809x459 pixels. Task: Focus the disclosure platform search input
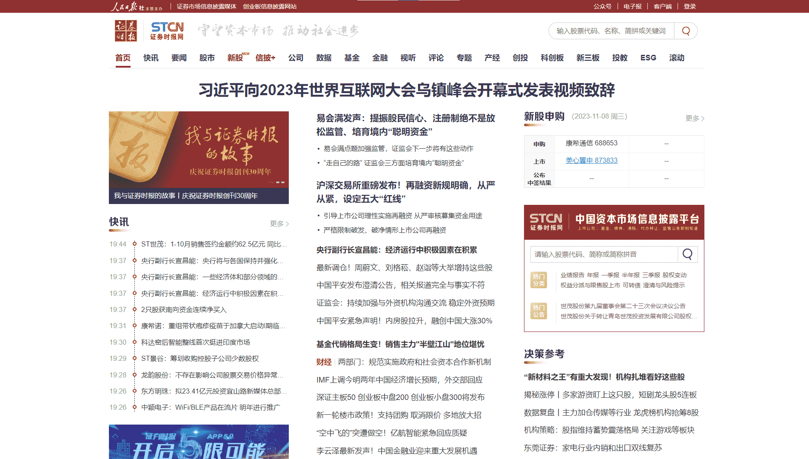[604, 254]
